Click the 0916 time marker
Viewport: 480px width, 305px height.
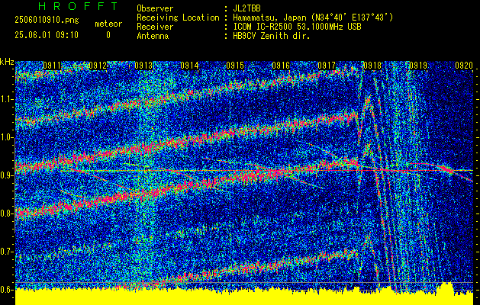[281, 65]
